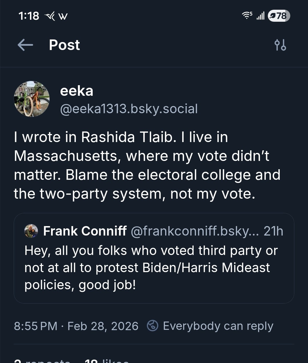The width and height of the screenshot is (308, 363).
Task: Click the @eeka1313.bsky.social handle
Action: pos(129,109)
